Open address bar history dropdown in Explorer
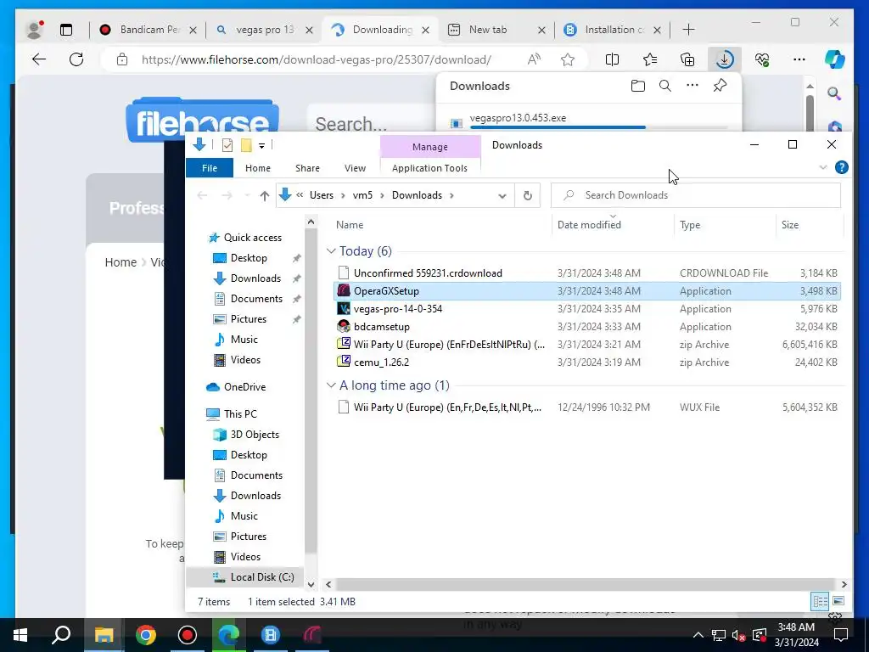The width and height of the screenshot is (869, 652). (x=502, y=196)
